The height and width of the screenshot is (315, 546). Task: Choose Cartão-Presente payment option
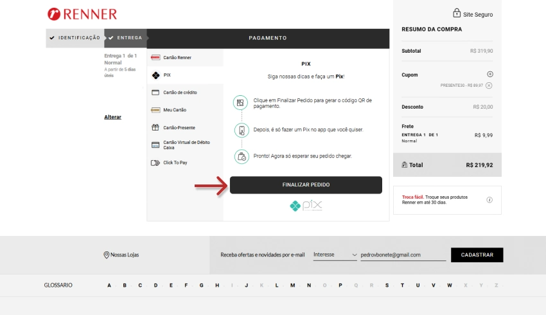tap(185, 127)
